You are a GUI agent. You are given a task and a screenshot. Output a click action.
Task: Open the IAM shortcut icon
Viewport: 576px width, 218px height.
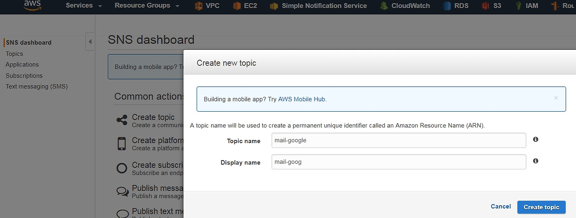tap(518, 6)
